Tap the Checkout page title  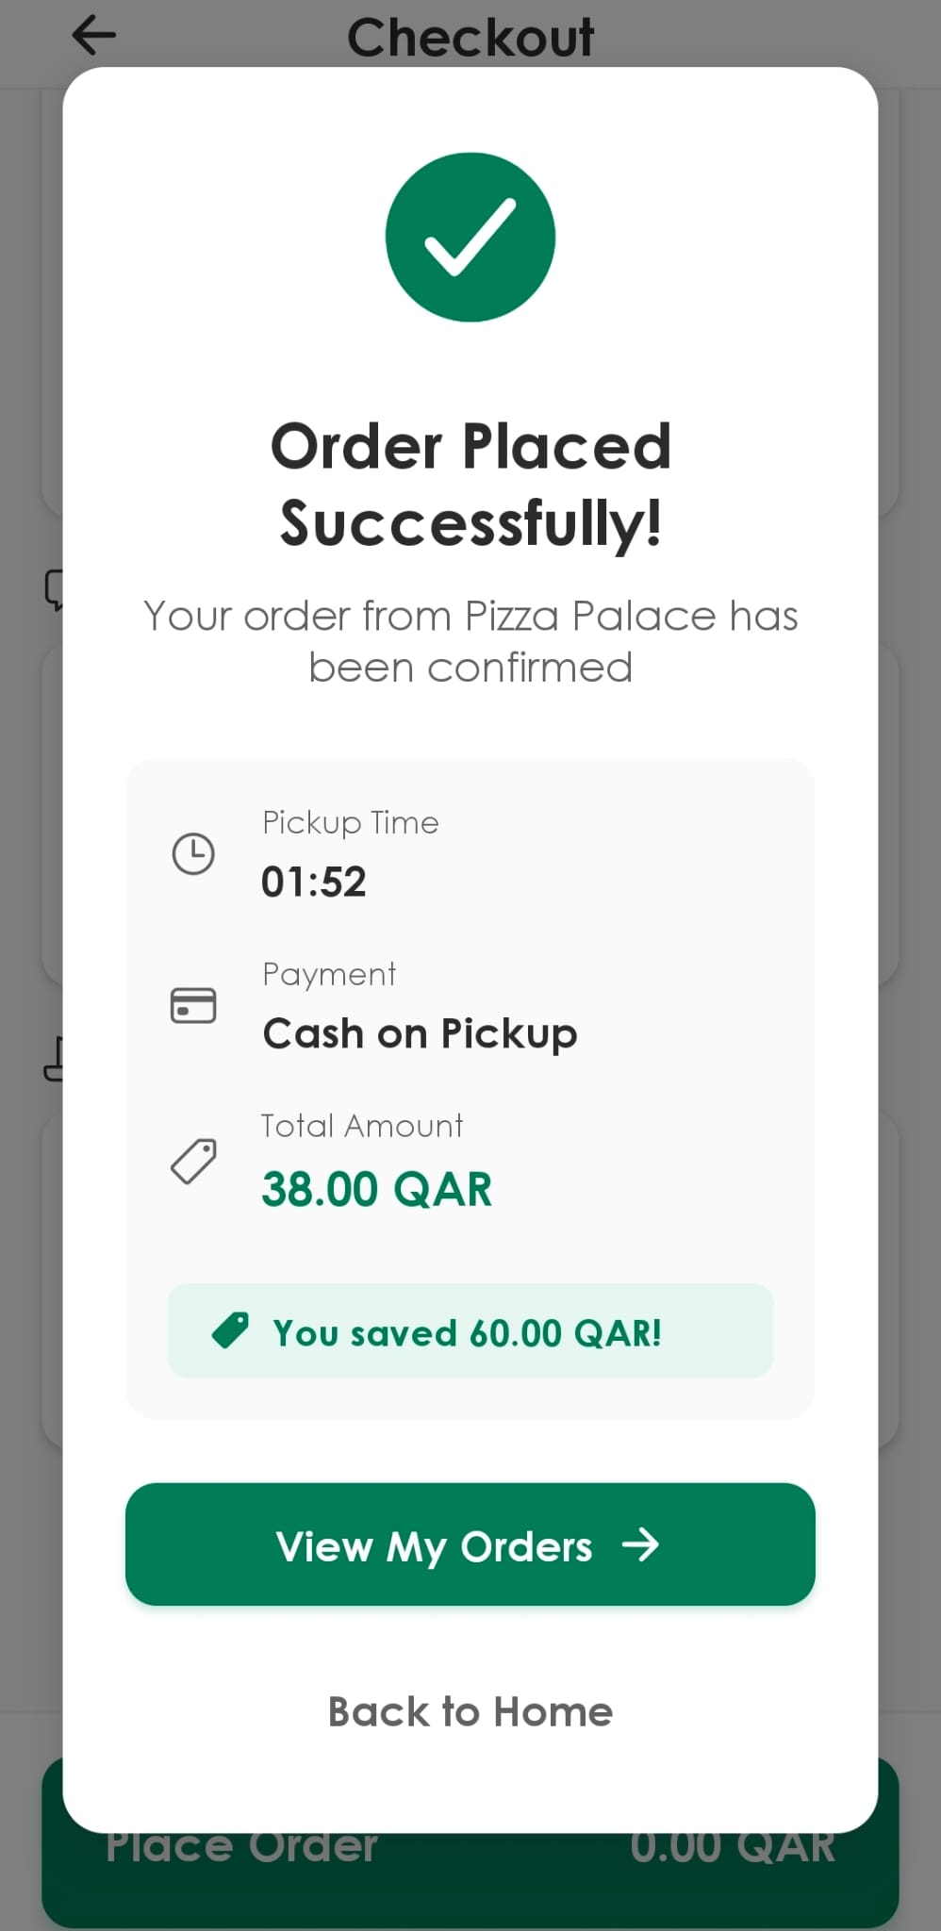pos(470,38)
